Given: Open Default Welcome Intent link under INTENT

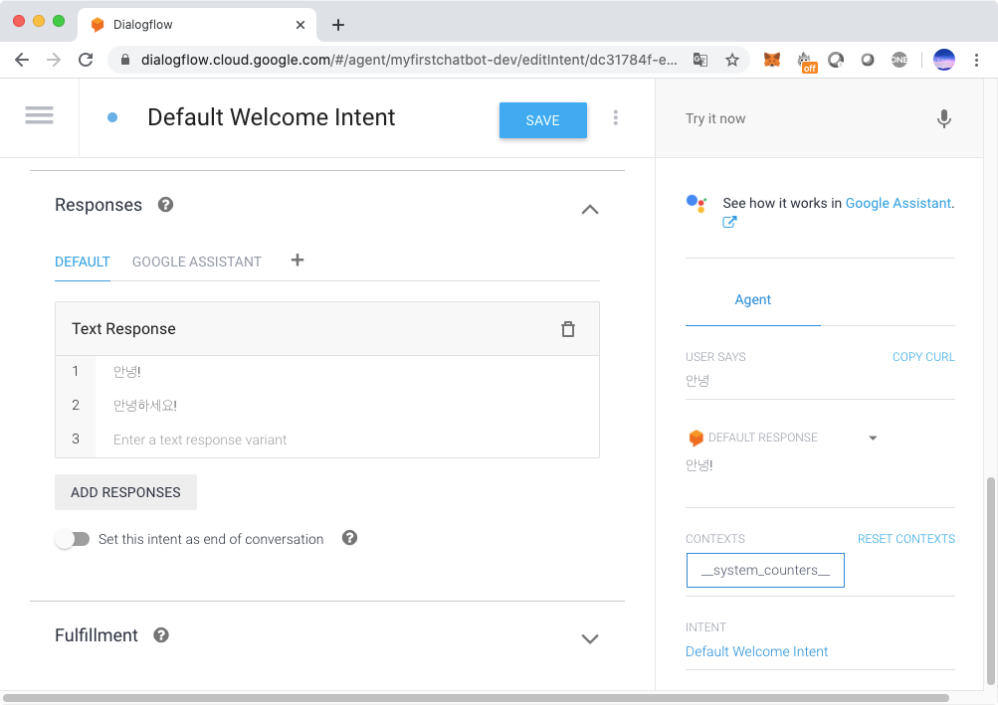Looking at the screenshot, I should [757, 651].
